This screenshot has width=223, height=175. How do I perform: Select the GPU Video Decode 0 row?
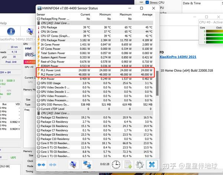[95, 87]
